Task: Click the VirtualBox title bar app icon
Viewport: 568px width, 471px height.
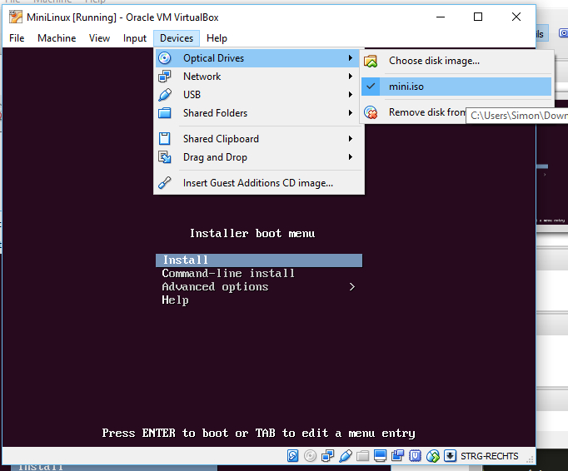Action: pos(16,17)
